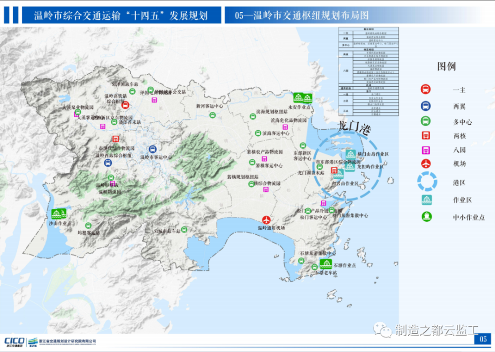Click the subtitle 05—温岭市交通枢纽规划布局图
Viewport: 495px width, 352px height.
click(301, 15)
